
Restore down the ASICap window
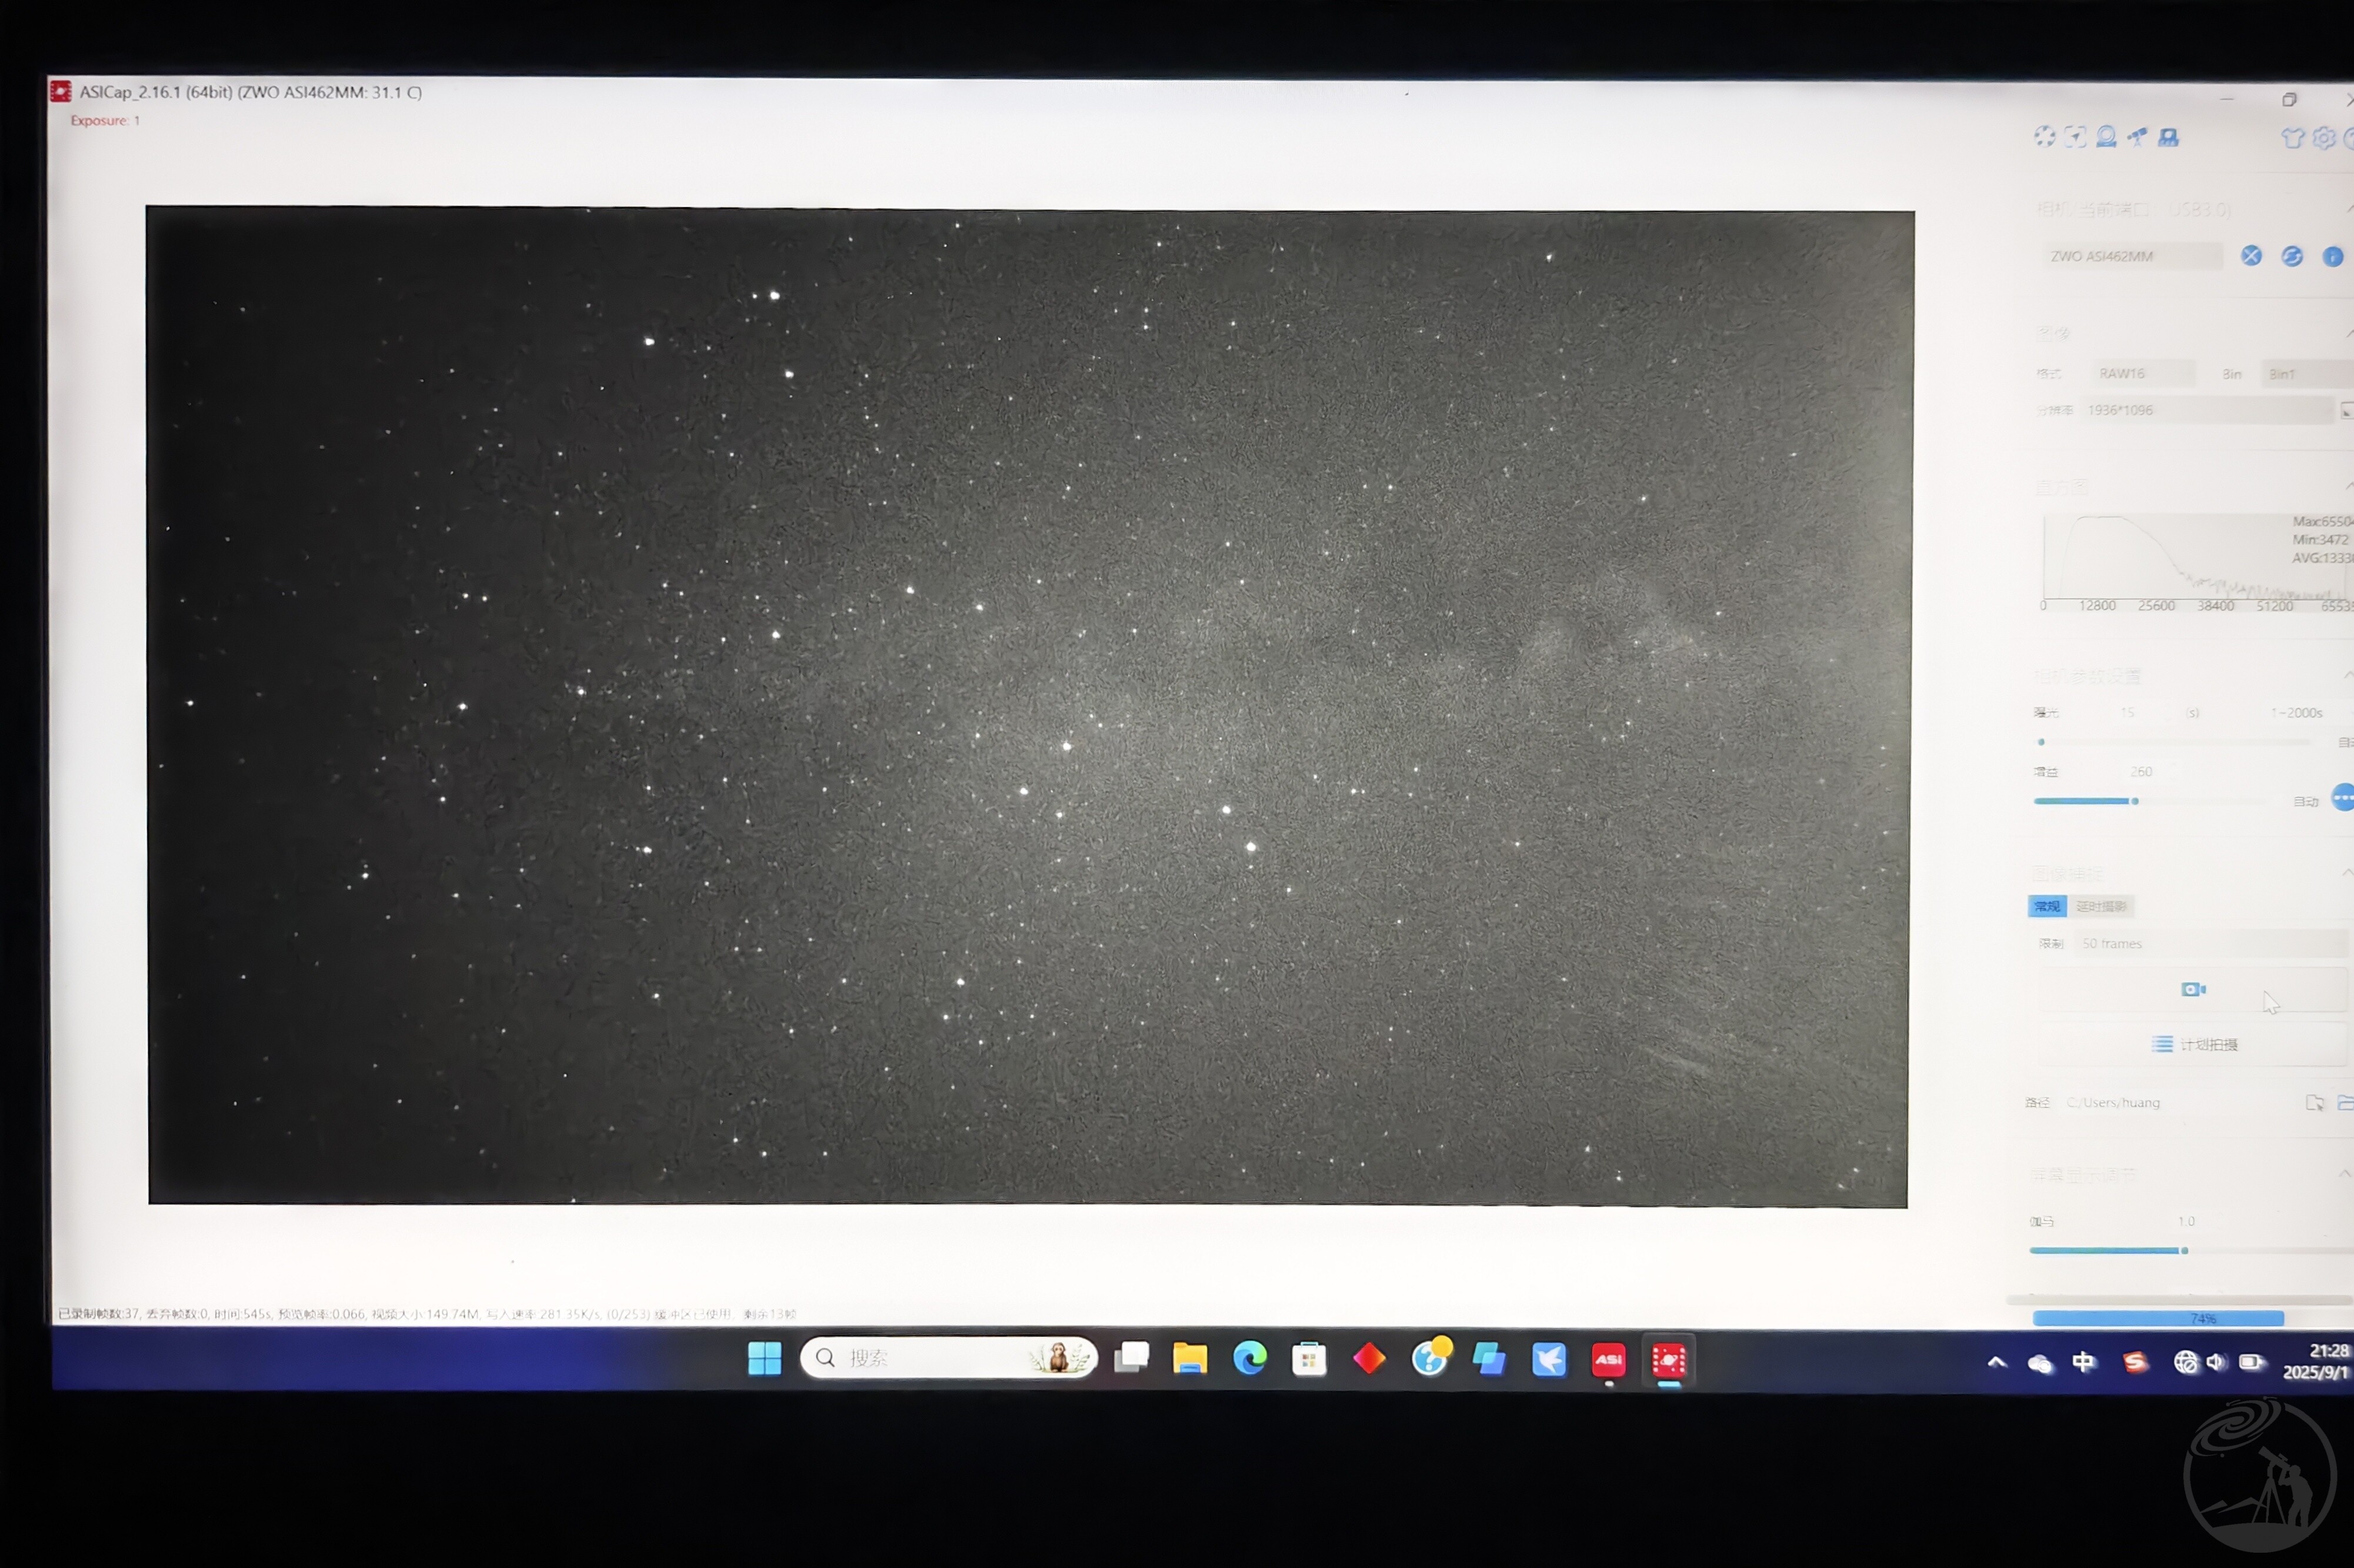2289,99
